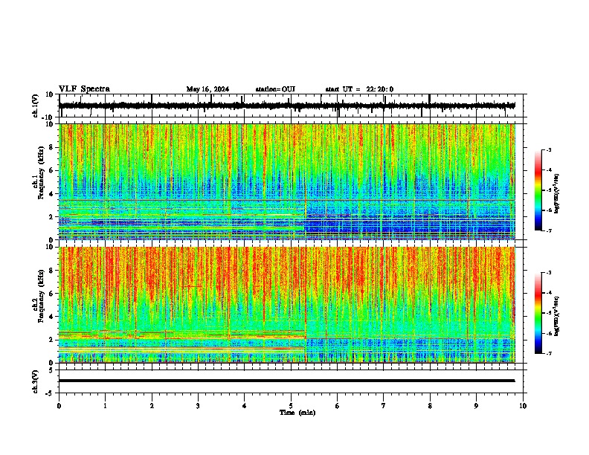Click time axis tick label "1"
This screenshot has height=455, width=589.
pyautogui.click(x=105, y=406)
